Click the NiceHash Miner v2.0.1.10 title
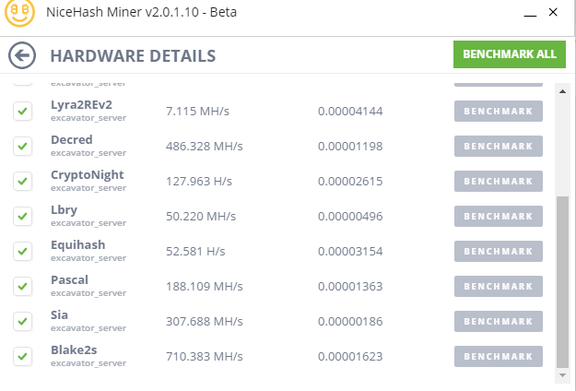 tap(141, 12)
